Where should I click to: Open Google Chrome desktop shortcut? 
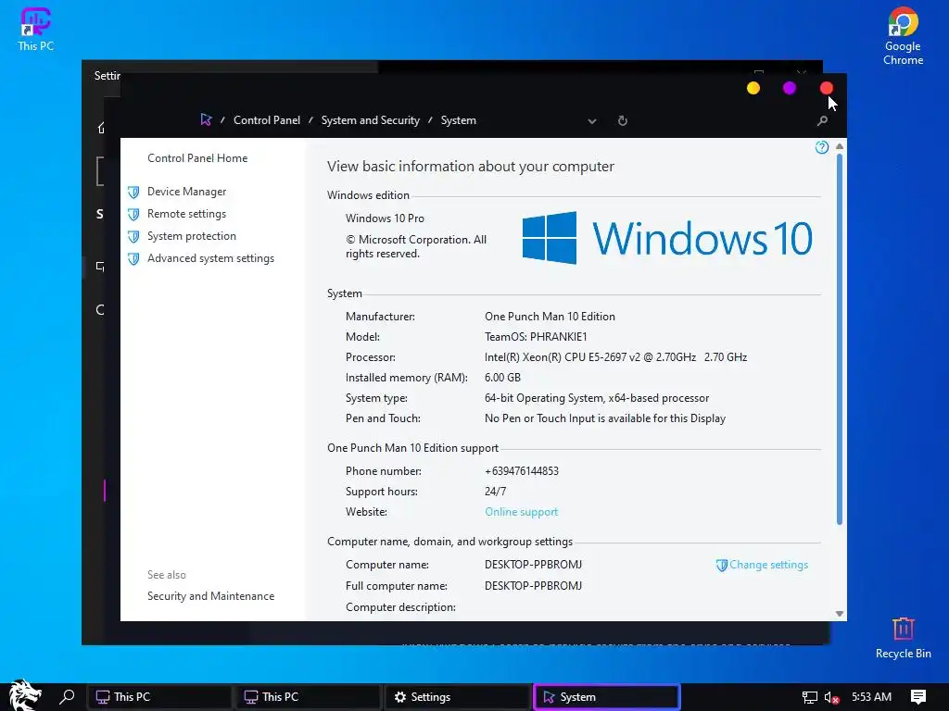pos(903,35)
